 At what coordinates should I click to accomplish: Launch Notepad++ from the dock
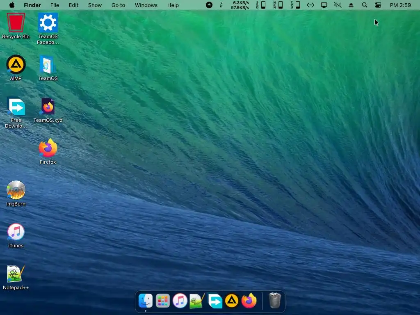point(197,301)
